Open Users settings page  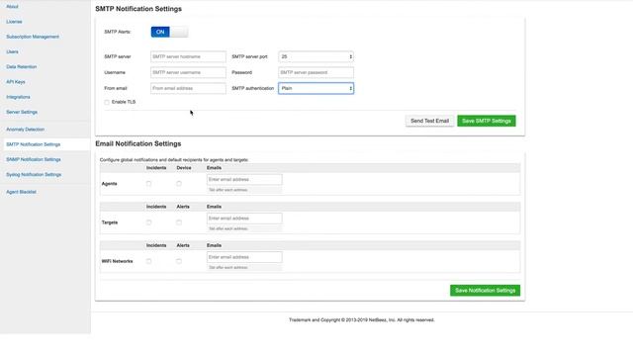coord(12,51)
